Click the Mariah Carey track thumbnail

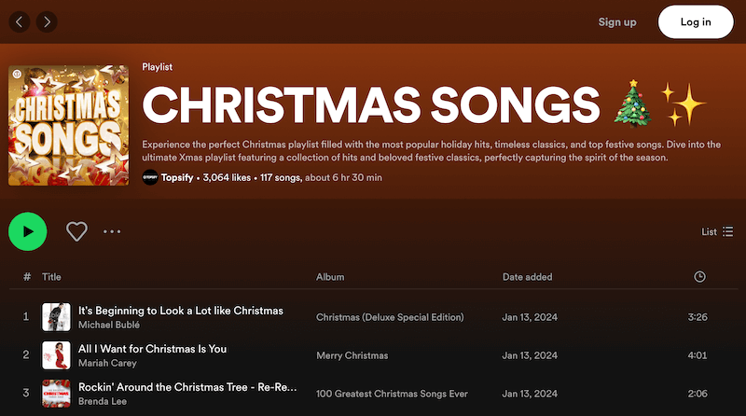[56, 355]
